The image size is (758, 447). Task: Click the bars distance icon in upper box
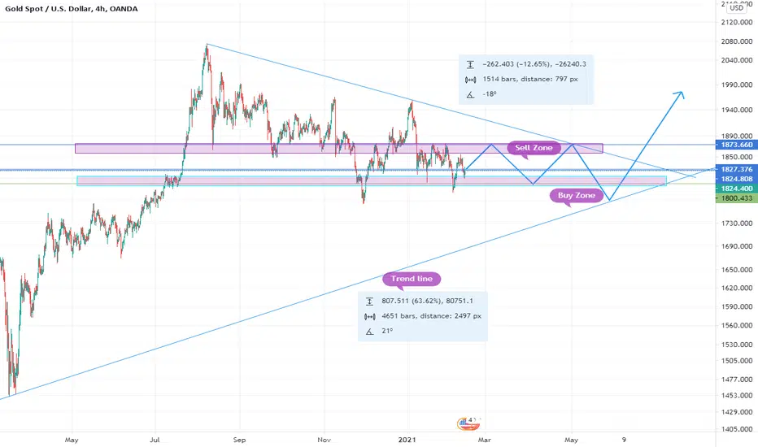[470, 80]
